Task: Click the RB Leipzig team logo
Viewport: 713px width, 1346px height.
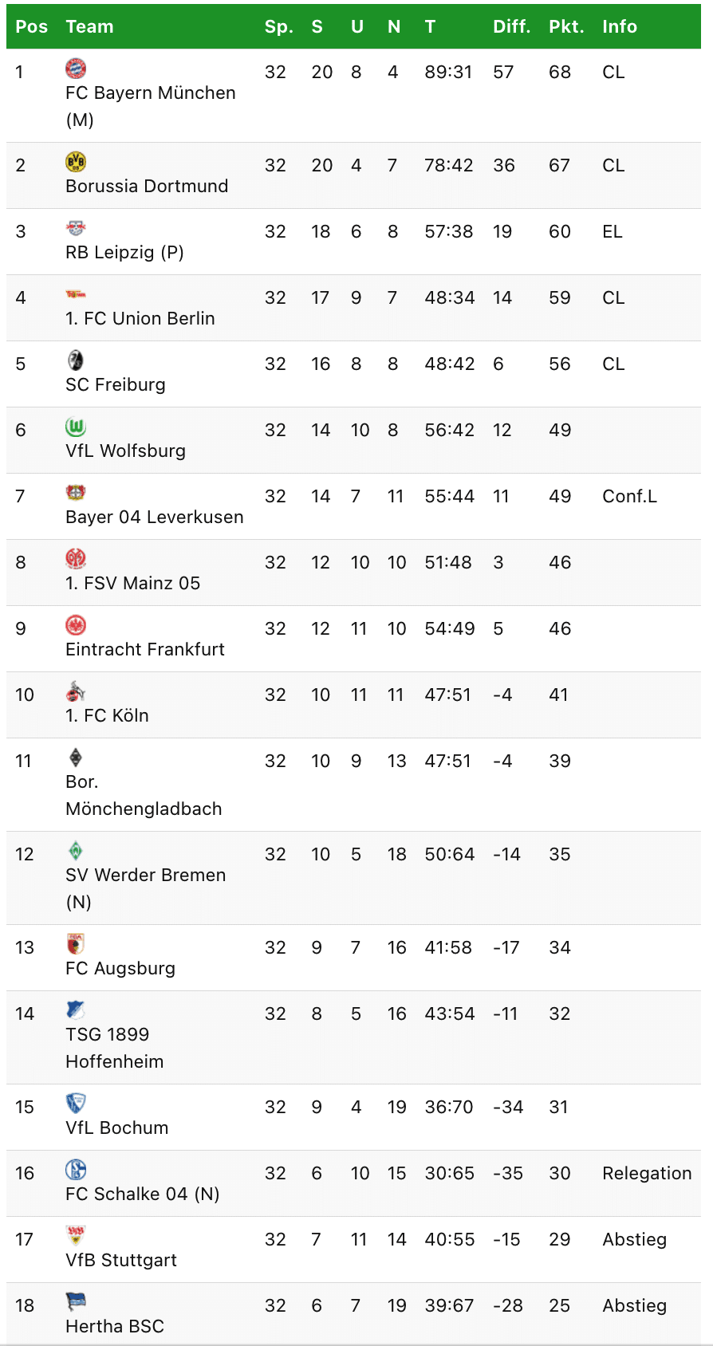Action: click(x=76, y=228)
